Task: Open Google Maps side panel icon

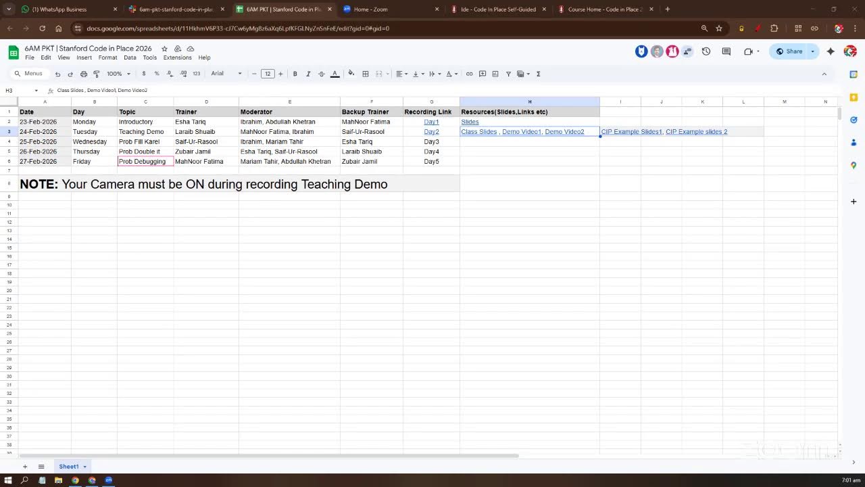Action: [x=854, y=166]
